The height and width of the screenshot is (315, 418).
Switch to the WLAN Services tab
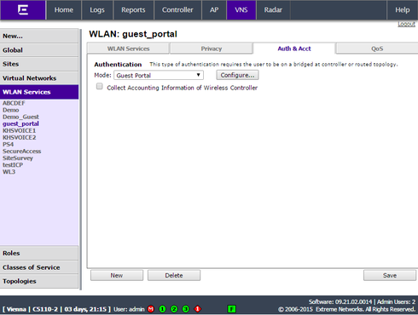click(128, 49)
